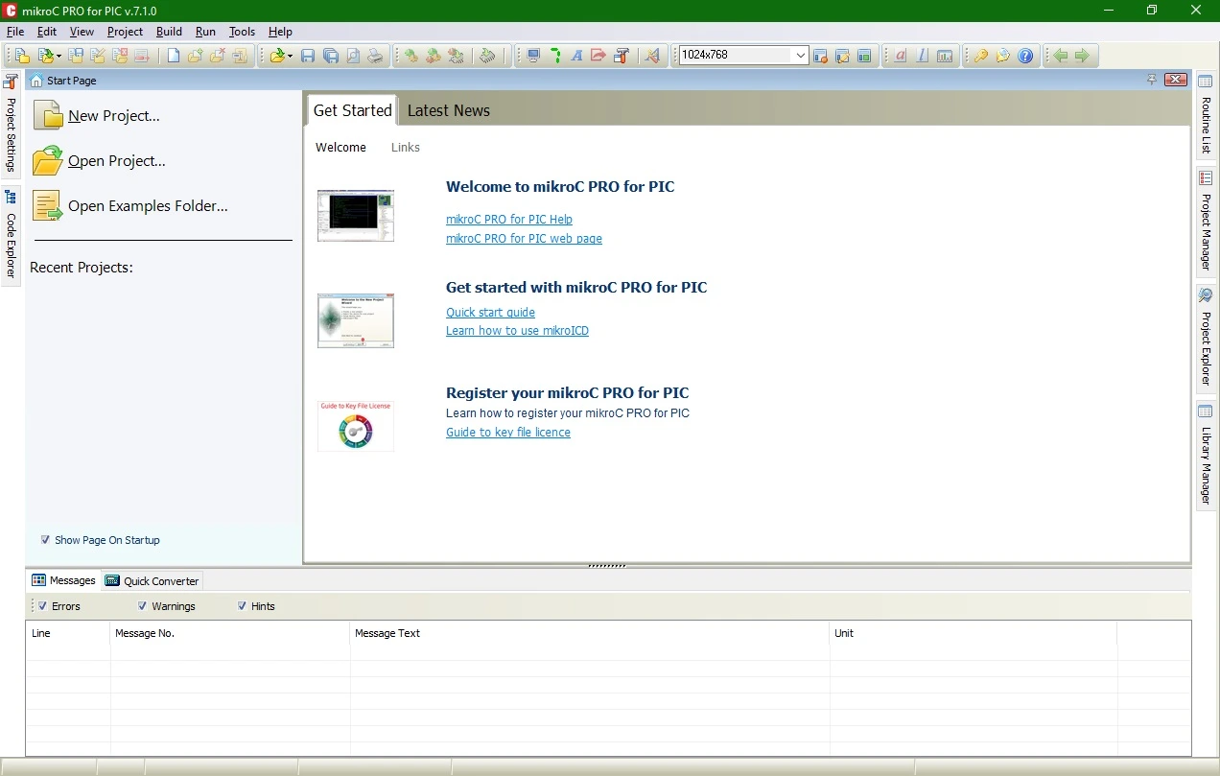Click the green back arrow icon
This screenshot has height=776, width=1220.
click(1060, 56)
